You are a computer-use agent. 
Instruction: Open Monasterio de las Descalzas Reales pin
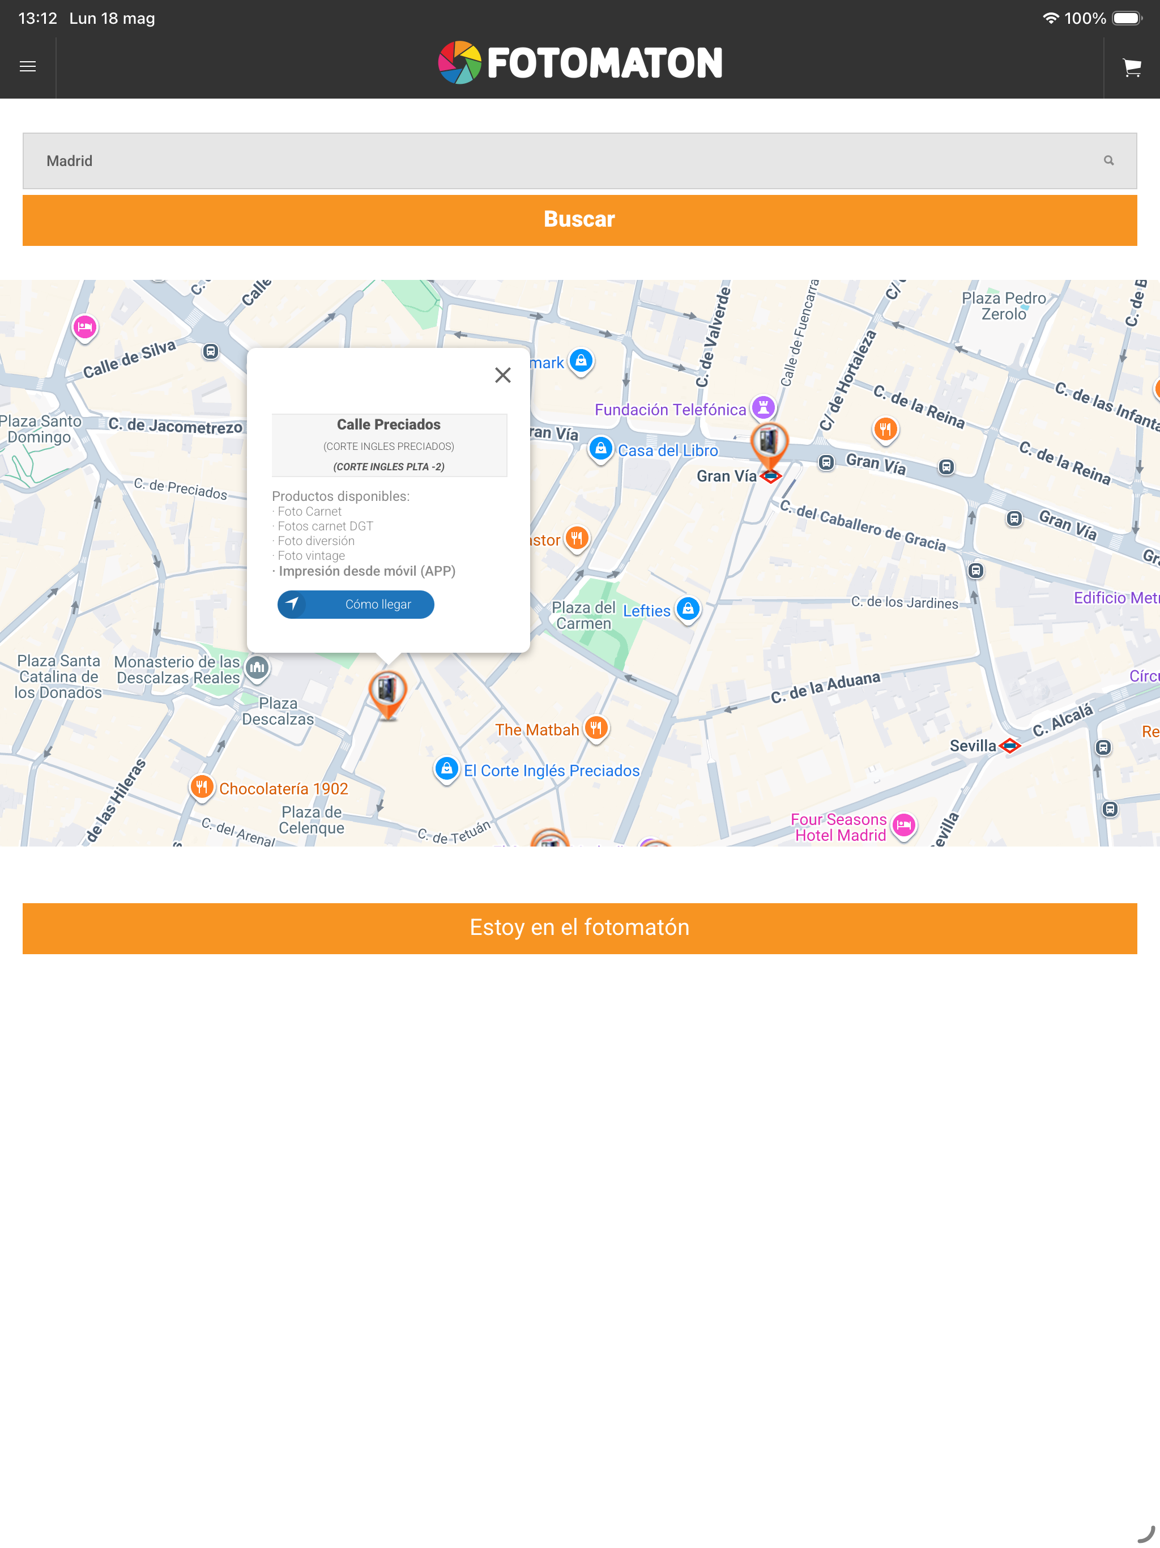[258, 667]
